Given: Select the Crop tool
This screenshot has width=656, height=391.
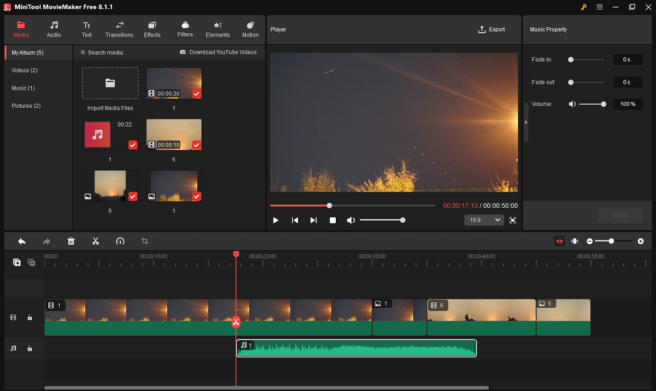Looking at the screenshot, I should (x=144, y=241).
